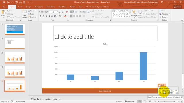The height and width of the screenshot is (103, 184).
Task: Toggle center text alignment
Action: (x=74, y=16)
